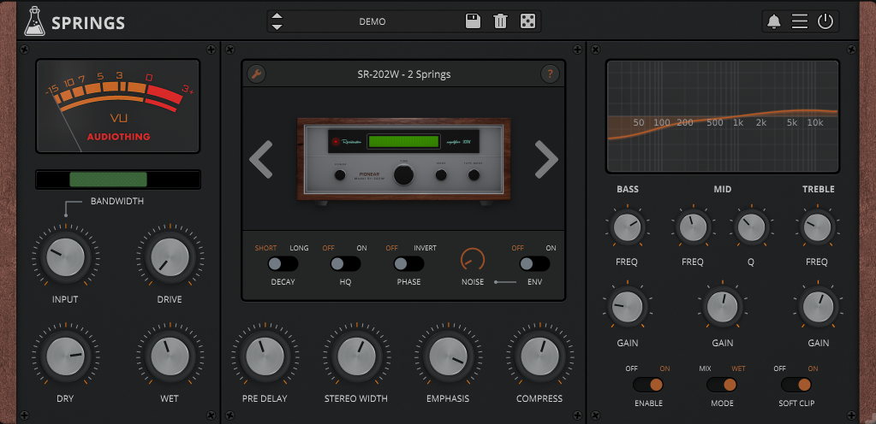
Task: Open the hamburger menu
Action: tap(800, 21)
